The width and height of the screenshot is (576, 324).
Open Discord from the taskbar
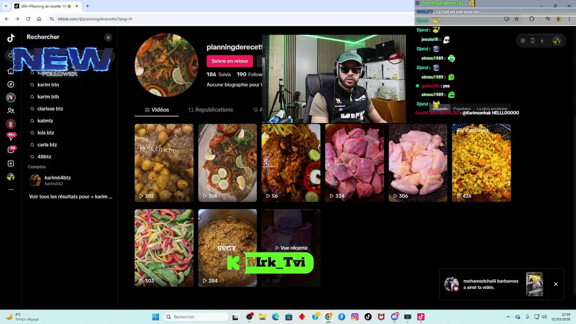pos(395,317)
